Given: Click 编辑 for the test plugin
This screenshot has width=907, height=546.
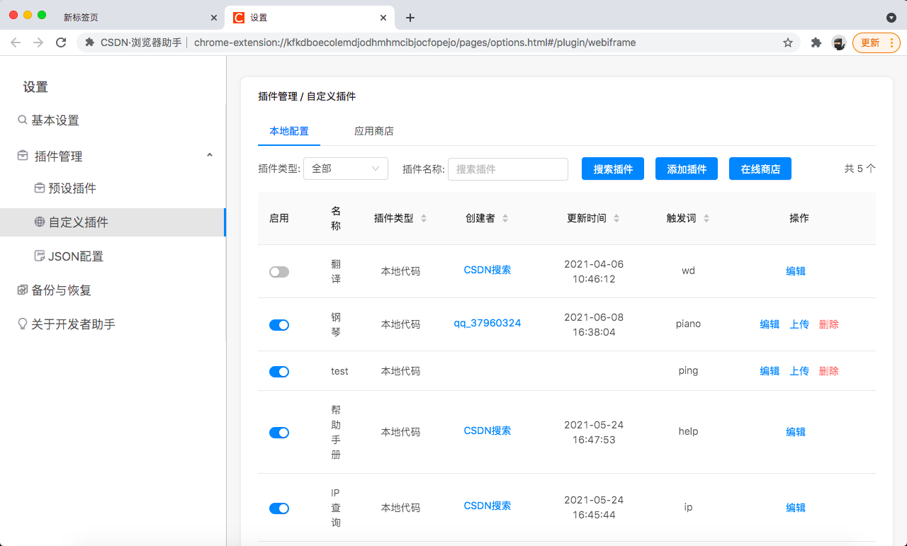Looking at the screenshot, I should (770, 371).
